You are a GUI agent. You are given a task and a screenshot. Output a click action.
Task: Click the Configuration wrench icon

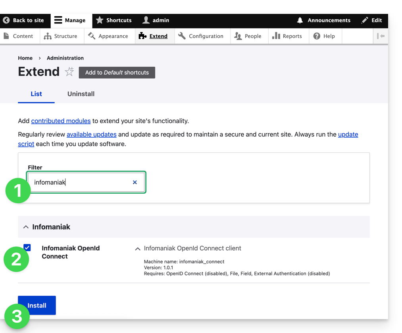[182, 36]
